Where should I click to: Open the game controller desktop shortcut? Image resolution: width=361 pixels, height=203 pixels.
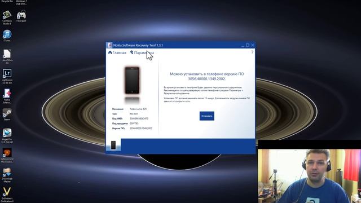click(21, 16)
